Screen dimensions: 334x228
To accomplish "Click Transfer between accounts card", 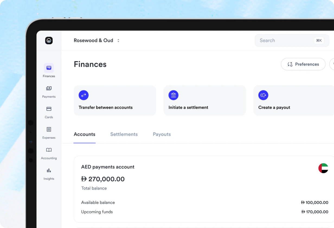I will point(115,100).
